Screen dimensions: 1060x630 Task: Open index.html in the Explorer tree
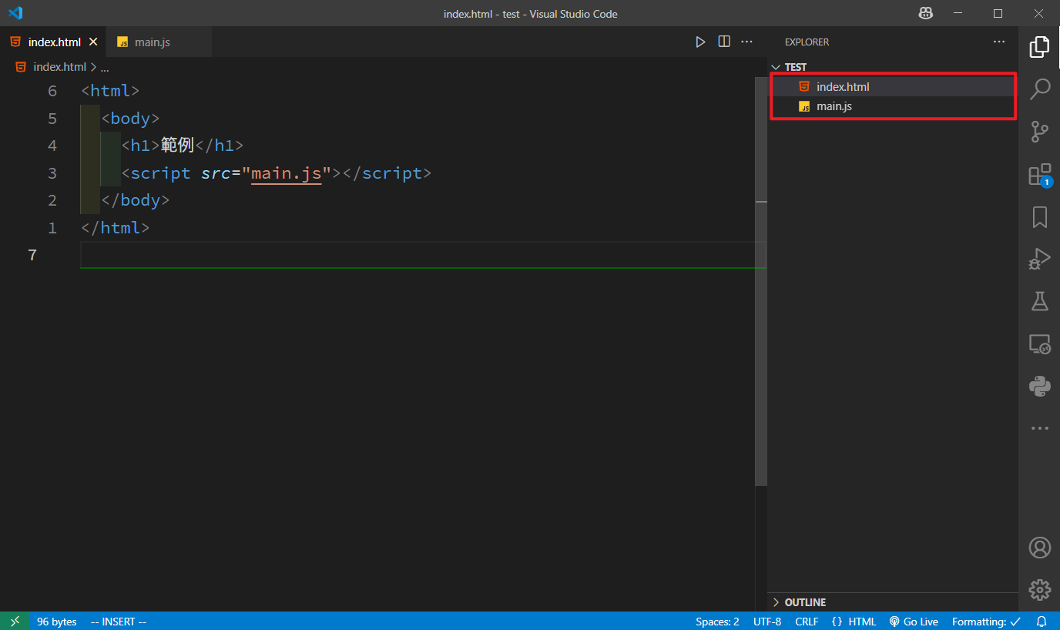click(x=894, y=86)
